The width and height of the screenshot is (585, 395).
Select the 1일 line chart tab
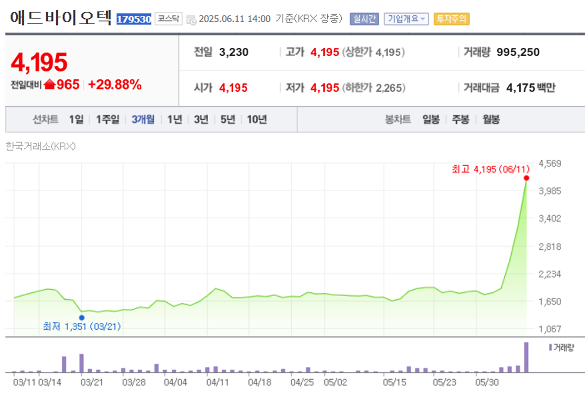(x=76, y=119)
